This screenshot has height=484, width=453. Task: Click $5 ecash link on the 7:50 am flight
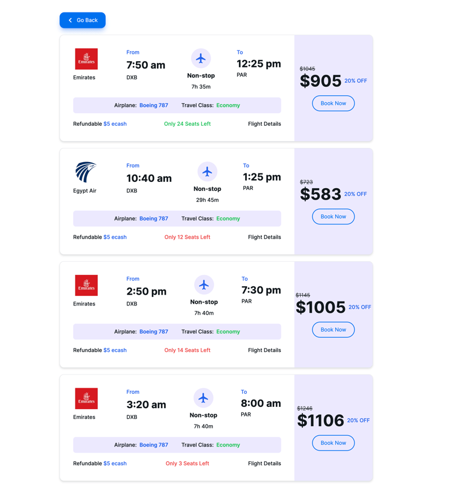pyautogui.click(x=115, y=124)
